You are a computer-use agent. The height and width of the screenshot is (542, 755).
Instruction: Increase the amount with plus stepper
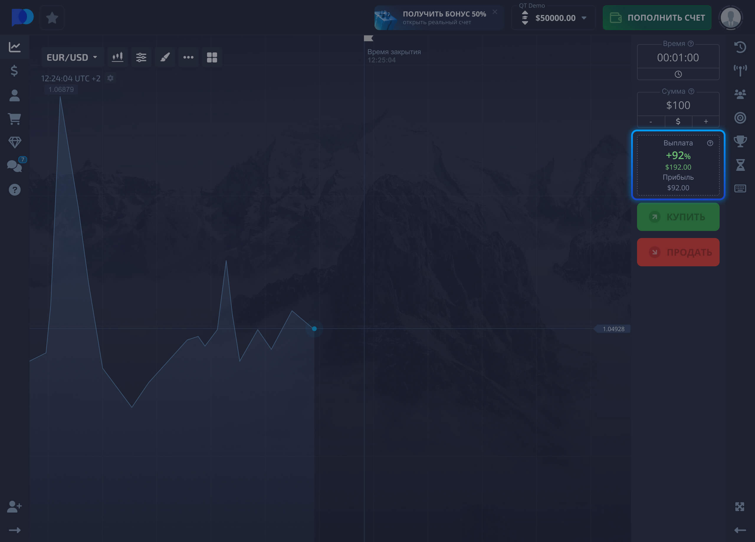[x=706, y=121]
